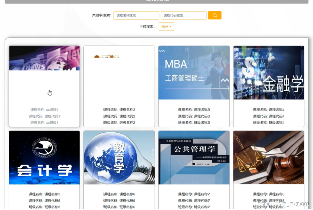Open the 教育学 globe lightbulb image
The height and width of the screenshot is (210, 313).
tap(119, 158)
